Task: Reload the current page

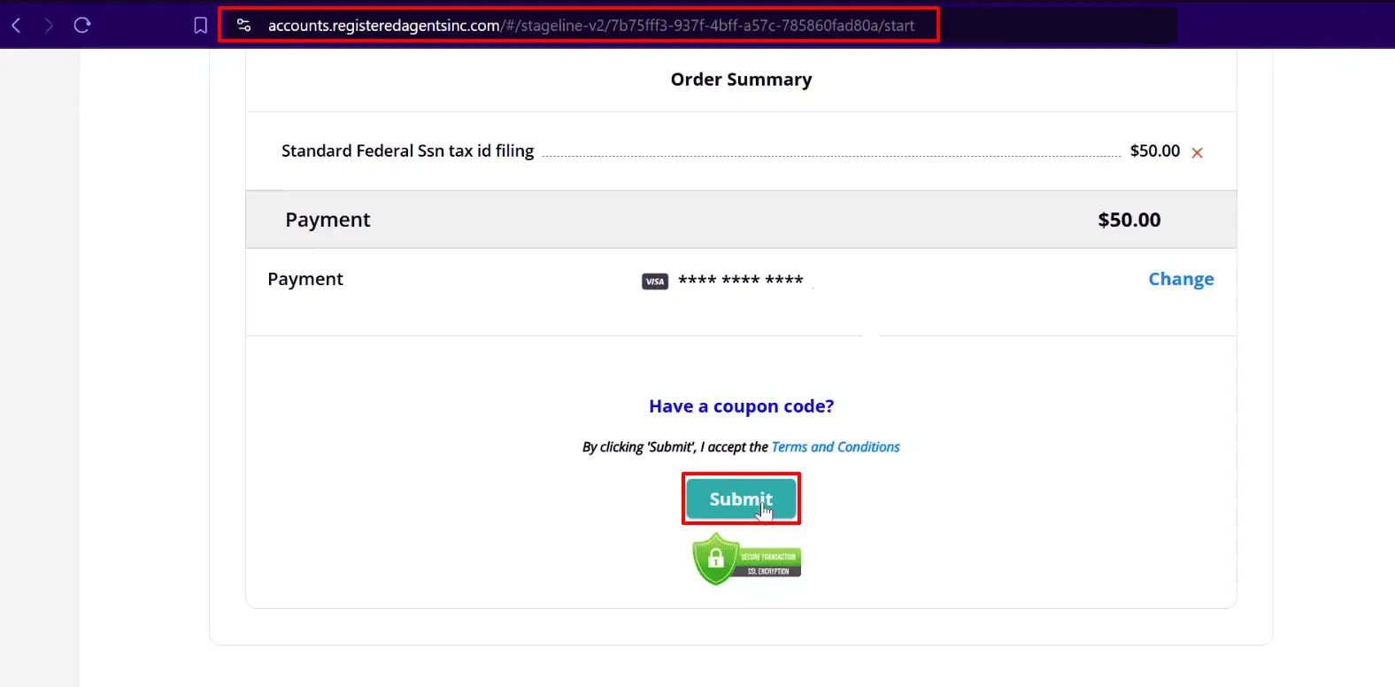Action: [82, 26]
